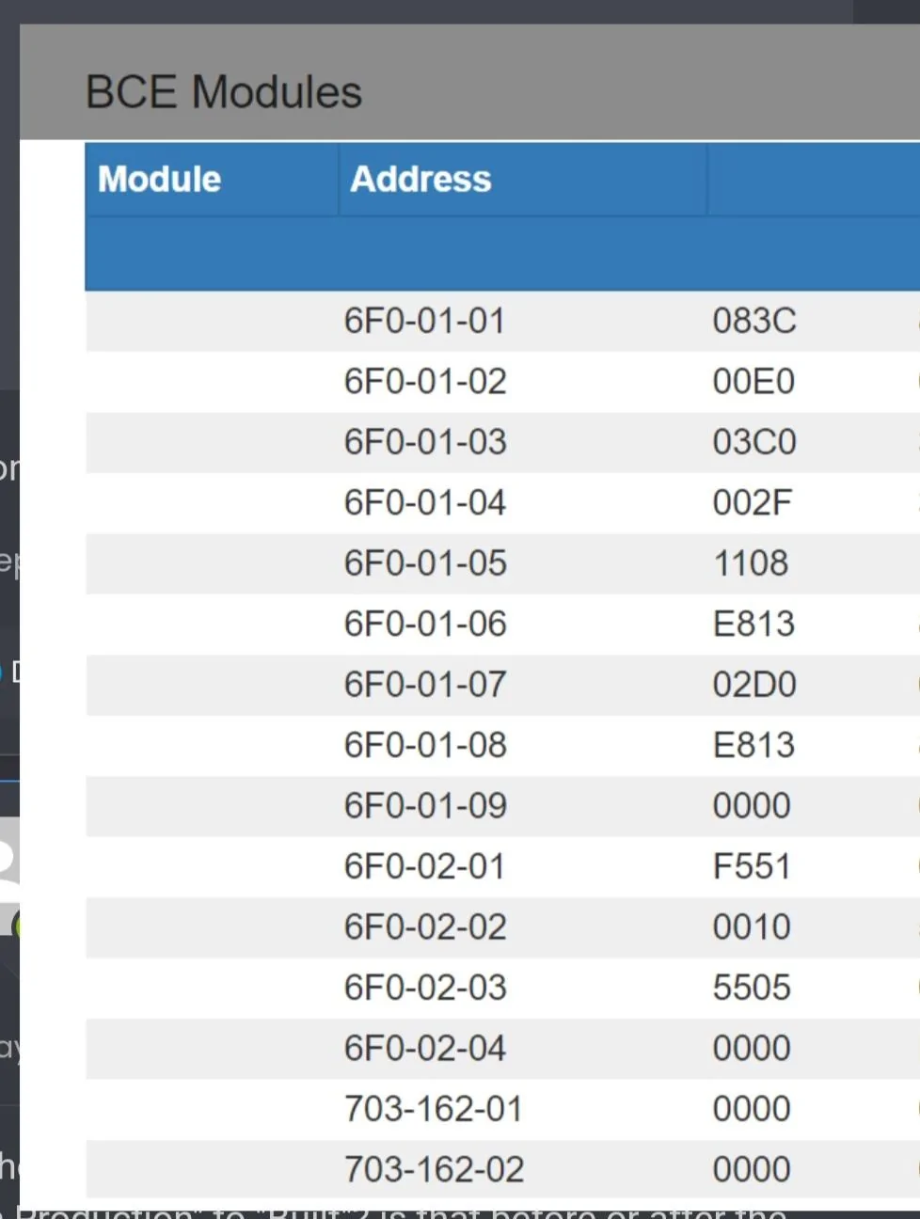The height and width of the screenshot is (1219, 920).
Task: Click the BCE Modules panel title
Action: tap(224, 92)
